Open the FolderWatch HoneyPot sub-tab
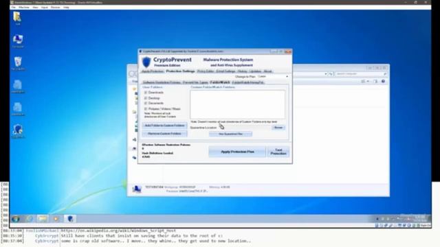 pos(248,82)
